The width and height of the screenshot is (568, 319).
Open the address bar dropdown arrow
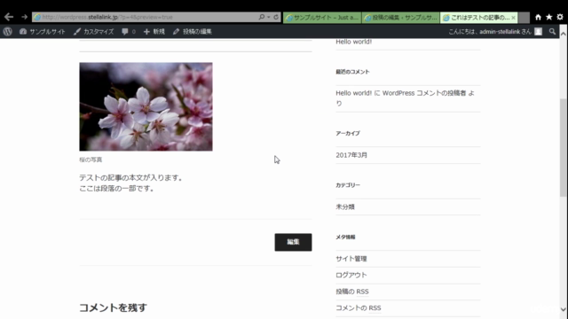point(268,17)
